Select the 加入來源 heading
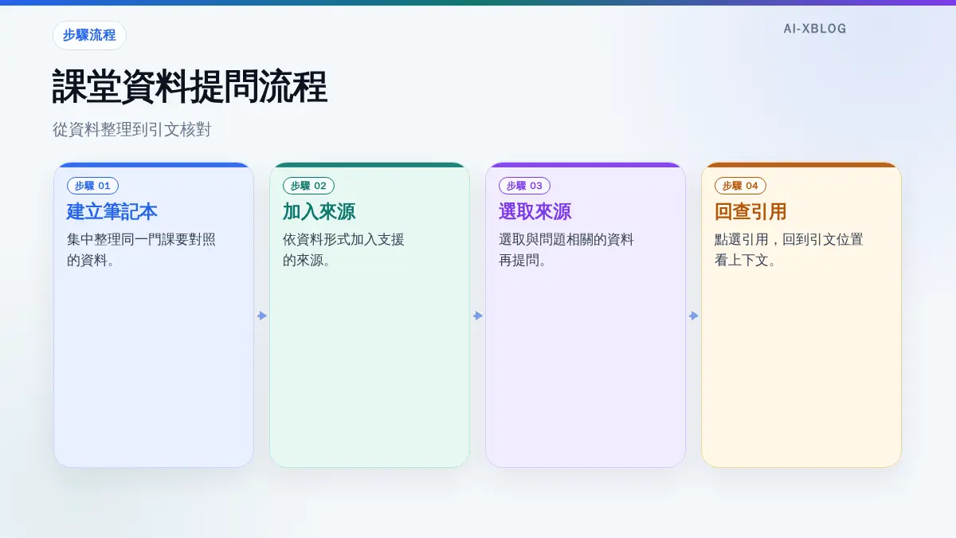Viewport: 956px width, 538px height. point(319,212)
